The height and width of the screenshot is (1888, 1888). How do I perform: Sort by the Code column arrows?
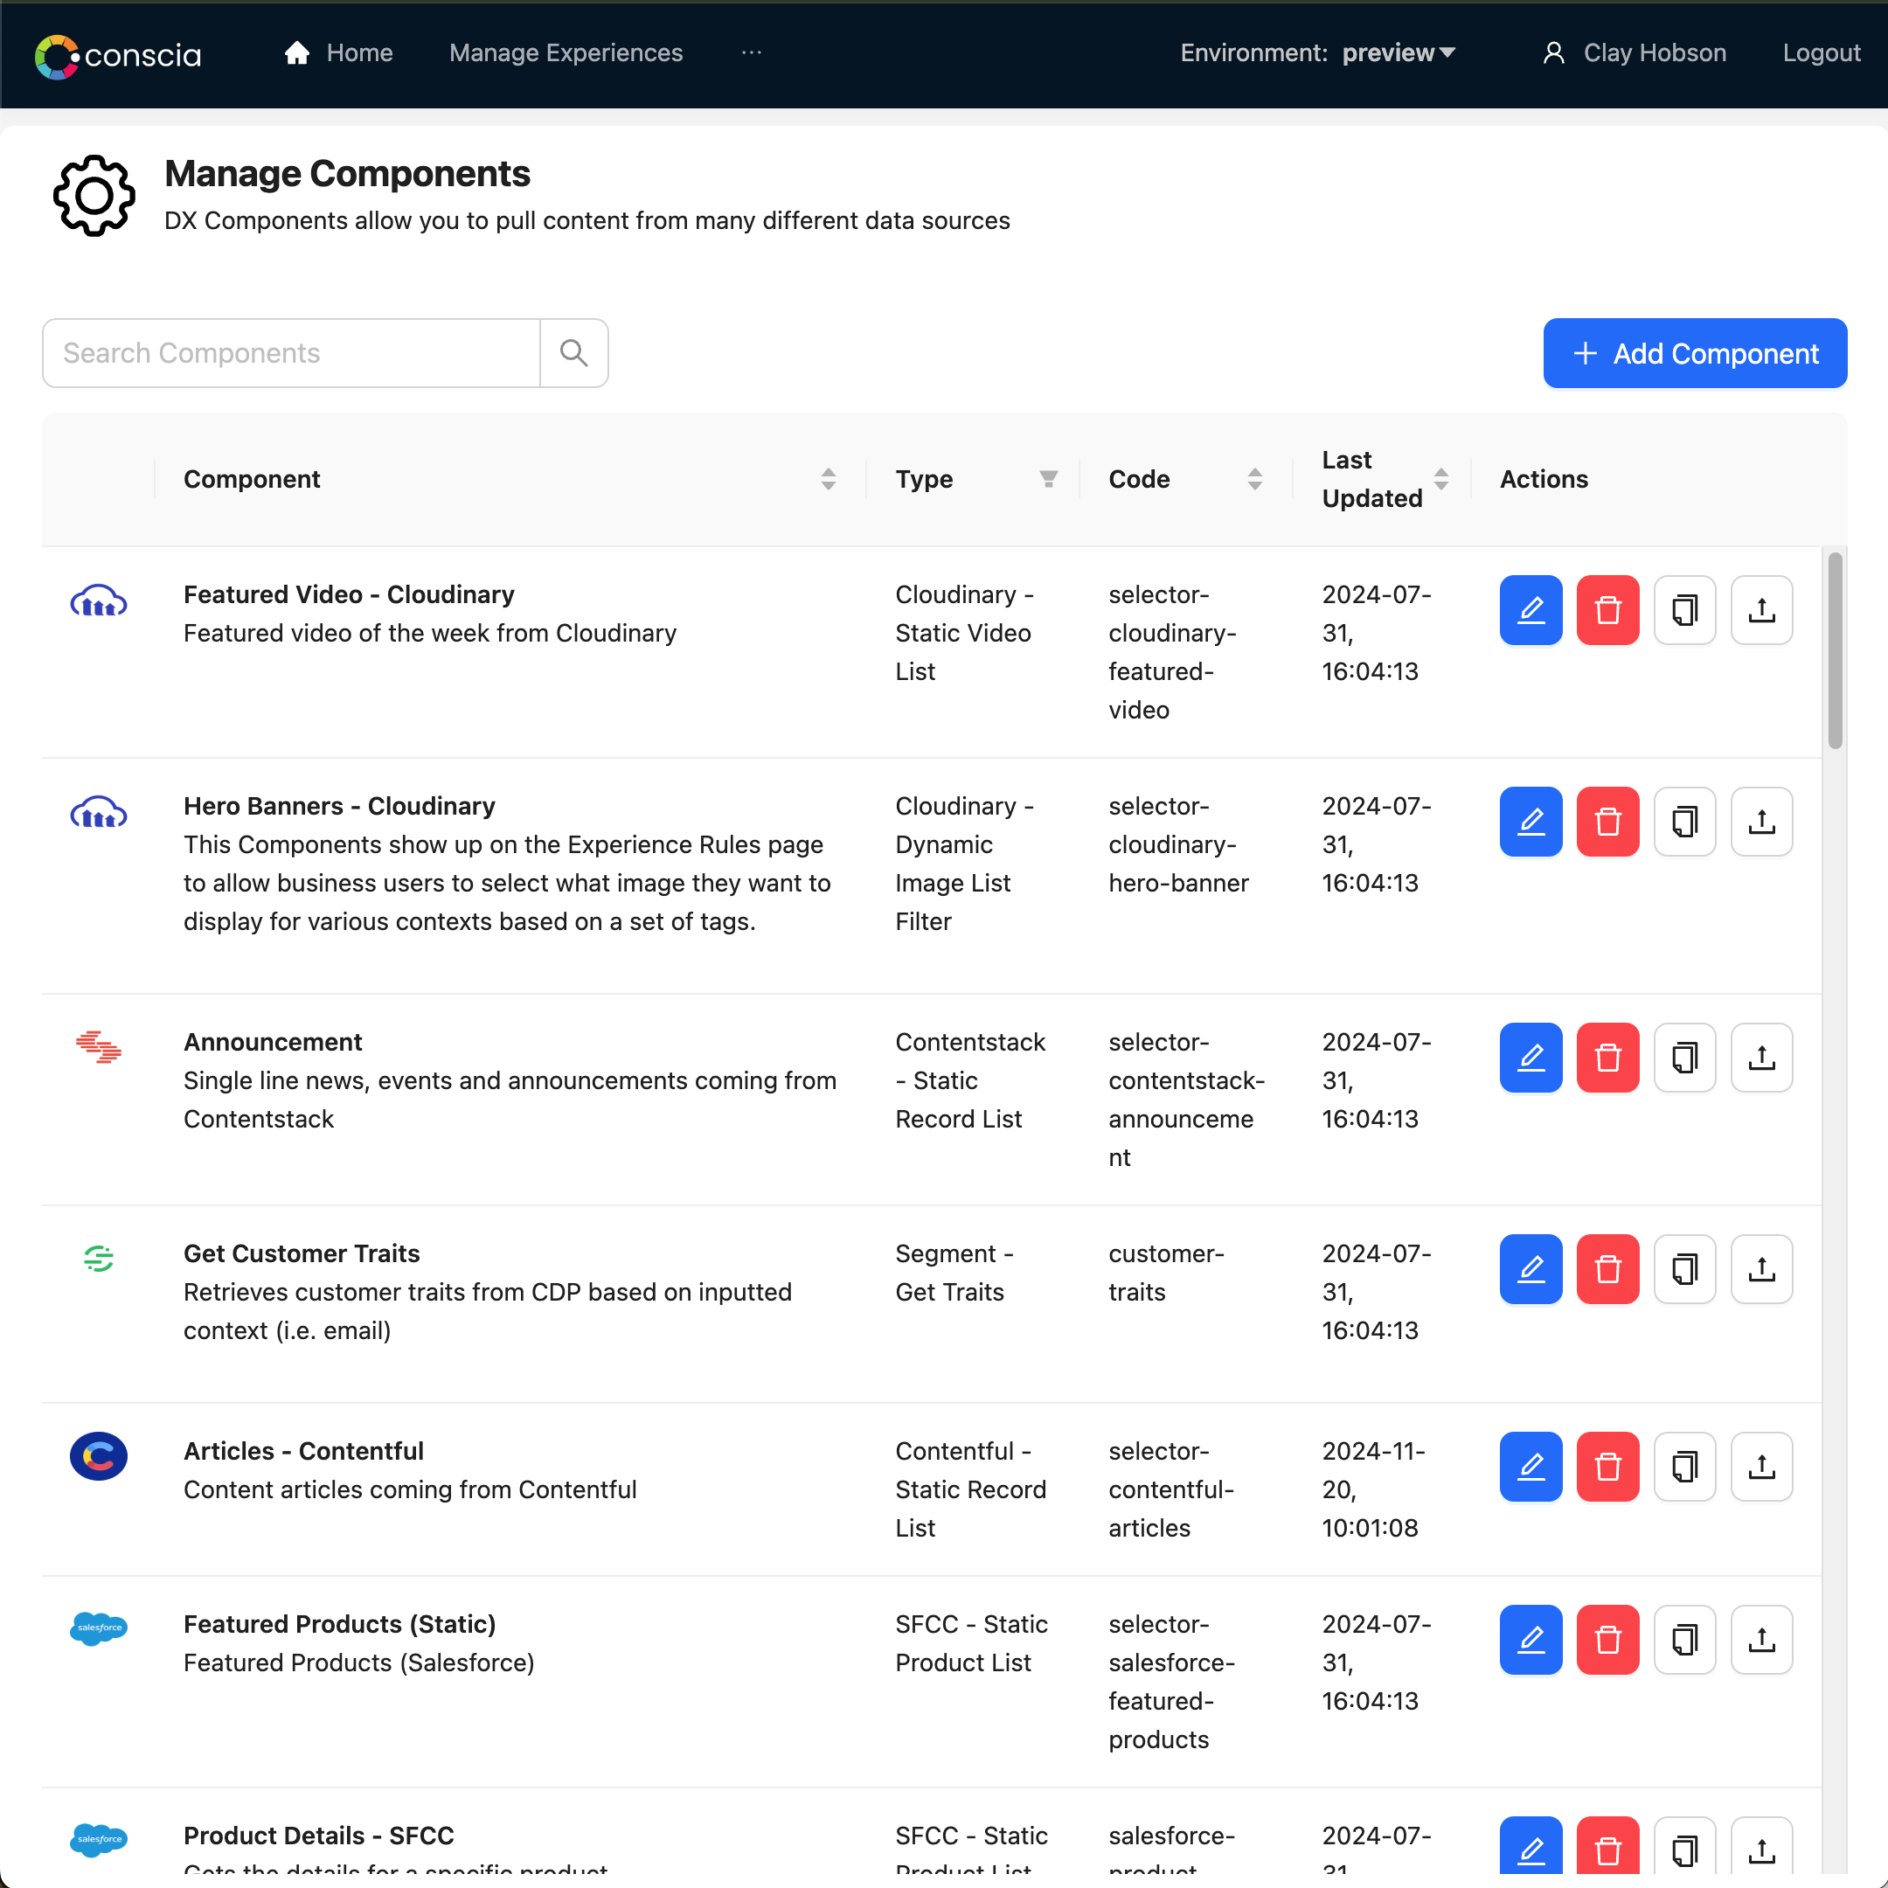tap(1255, 479)
